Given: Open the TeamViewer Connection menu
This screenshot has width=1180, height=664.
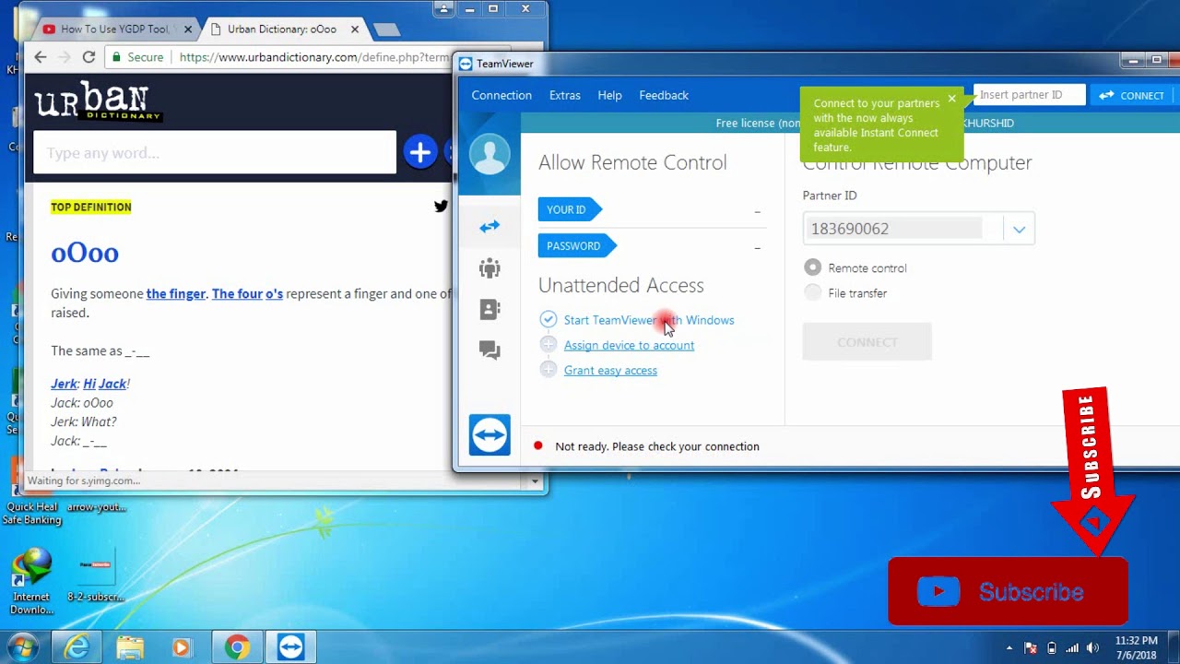Looking at the screenshot, I should (501, 95).
